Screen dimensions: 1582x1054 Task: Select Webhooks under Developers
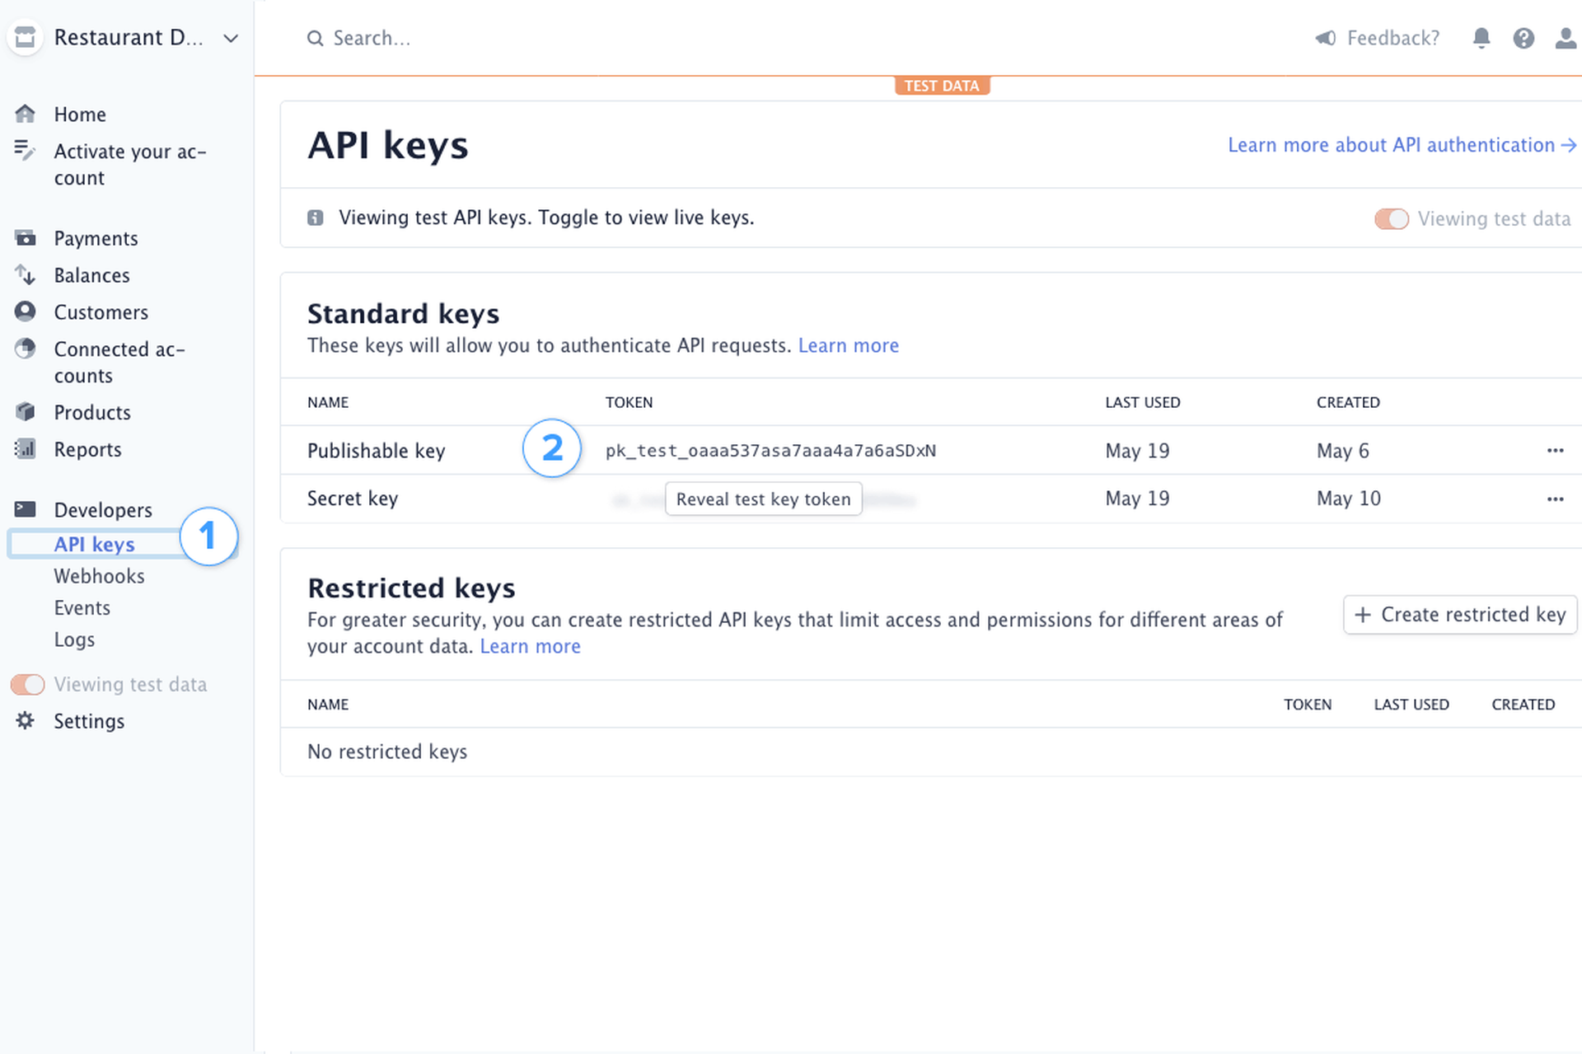coord(99,576)
